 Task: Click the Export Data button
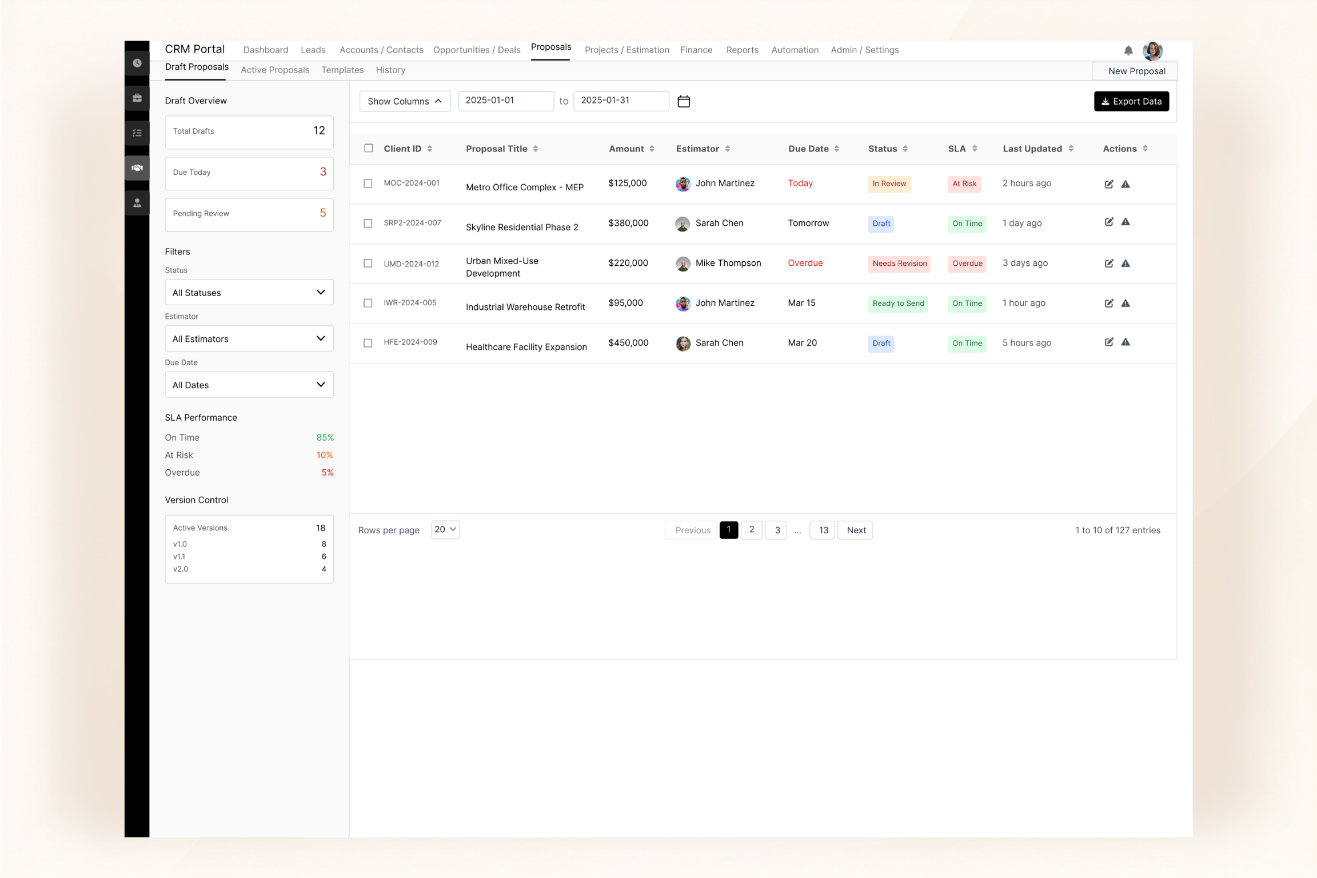(1131, 101)
